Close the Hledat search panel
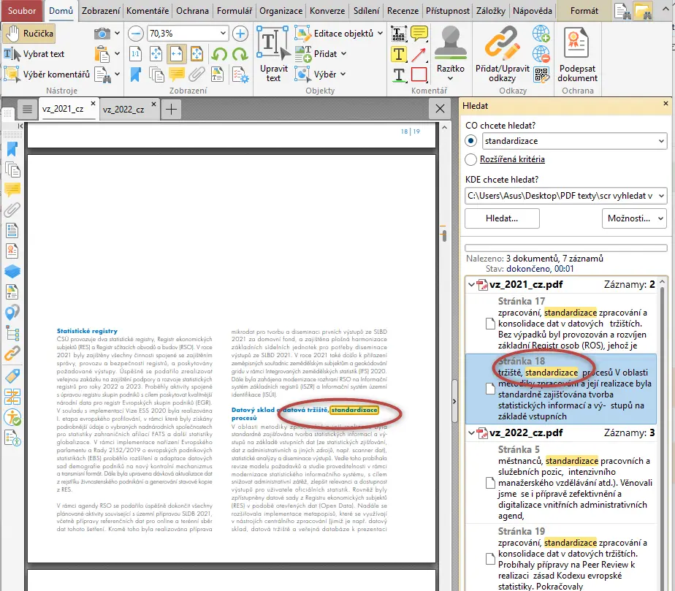Viewport: 675px width, 591px height. [x=666, y=104]
